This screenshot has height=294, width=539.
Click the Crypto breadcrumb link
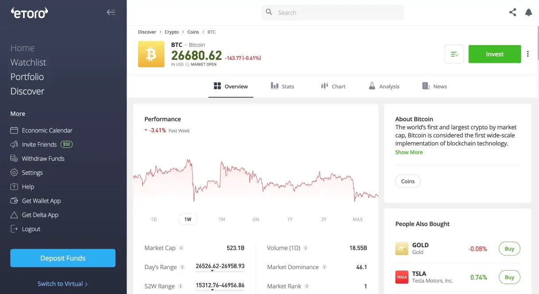[172, 32]
